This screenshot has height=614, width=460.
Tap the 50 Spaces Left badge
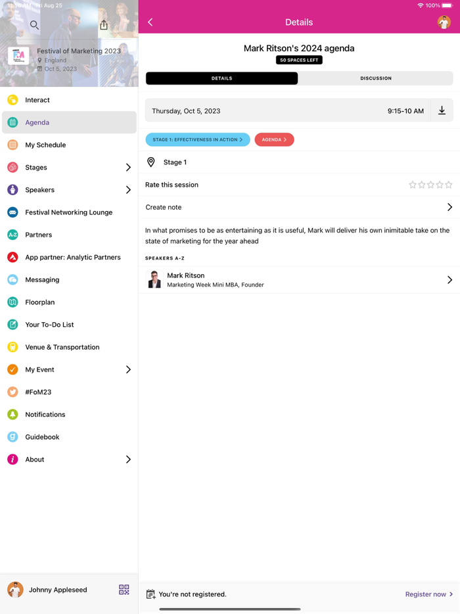point(299,60)
